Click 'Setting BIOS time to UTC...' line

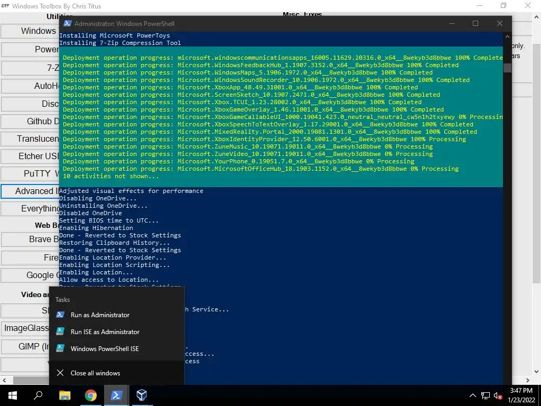click(x=109, y=220)
